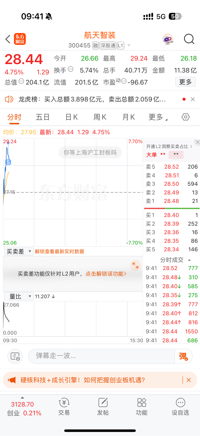Tap the 均价 27.95 label
This screenshot has width=200, height=436.
(x=20, y=132)
